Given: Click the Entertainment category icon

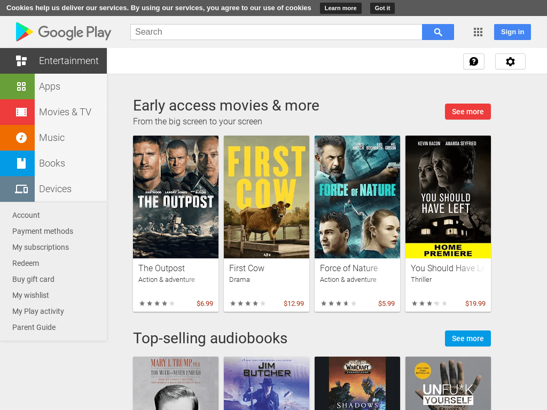Looking at the screenshot, I should coord(21,61).
